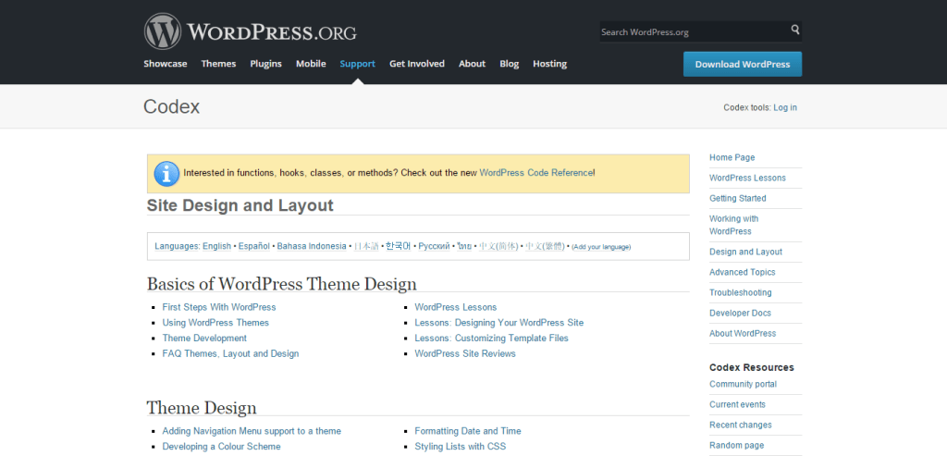The width and height of the screenshot is (947, 456).
Task: Click the Site Design and Layout heading
Action: click(240, 205)
